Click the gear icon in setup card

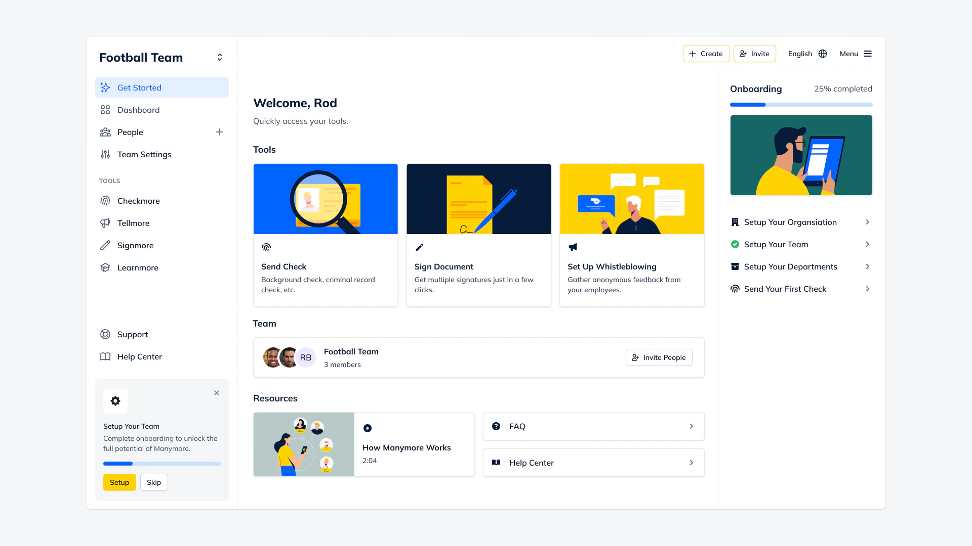(x=115, y=401)
